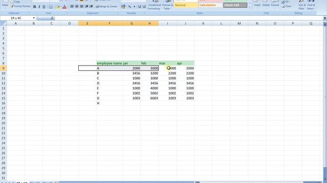Apply percent style
Viewport: 327px width, 183px height.
[x=130, y=7]
